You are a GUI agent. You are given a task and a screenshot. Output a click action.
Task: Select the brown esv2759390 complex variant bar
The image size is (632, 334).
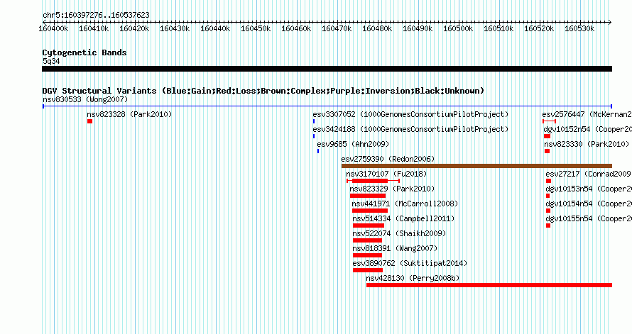tap(476, 166)
